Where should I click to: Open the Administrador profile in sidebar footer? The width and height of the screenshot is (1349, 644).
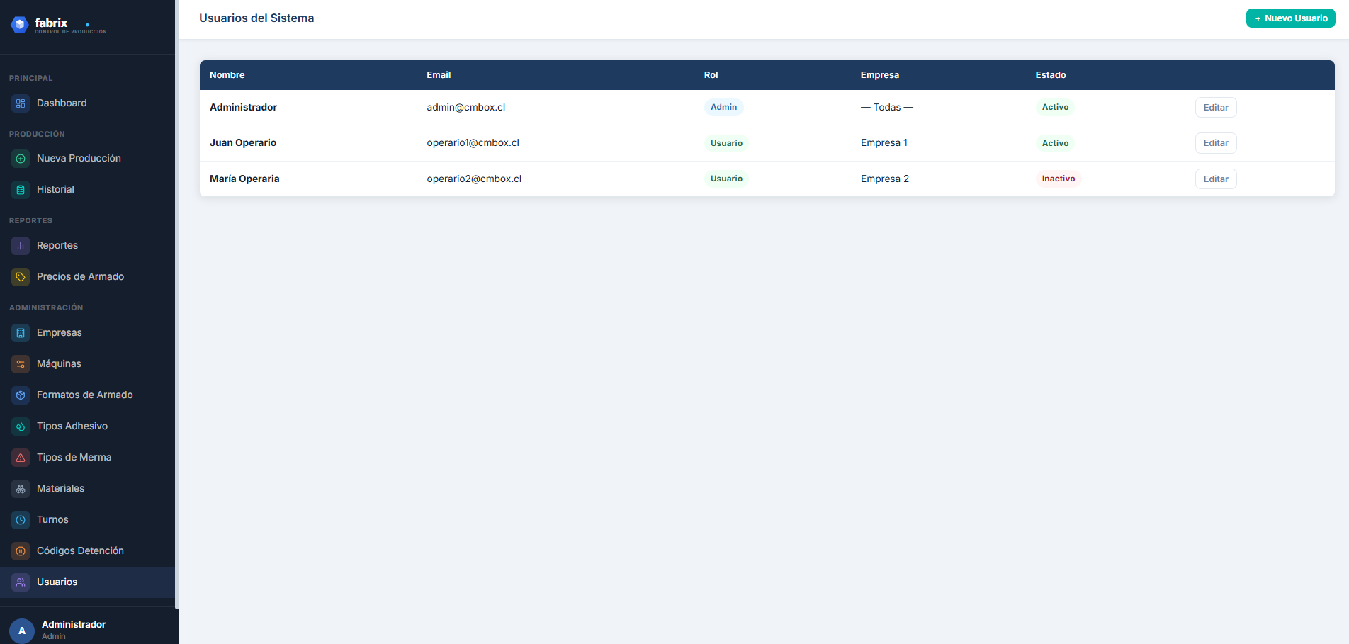point(74,630)
